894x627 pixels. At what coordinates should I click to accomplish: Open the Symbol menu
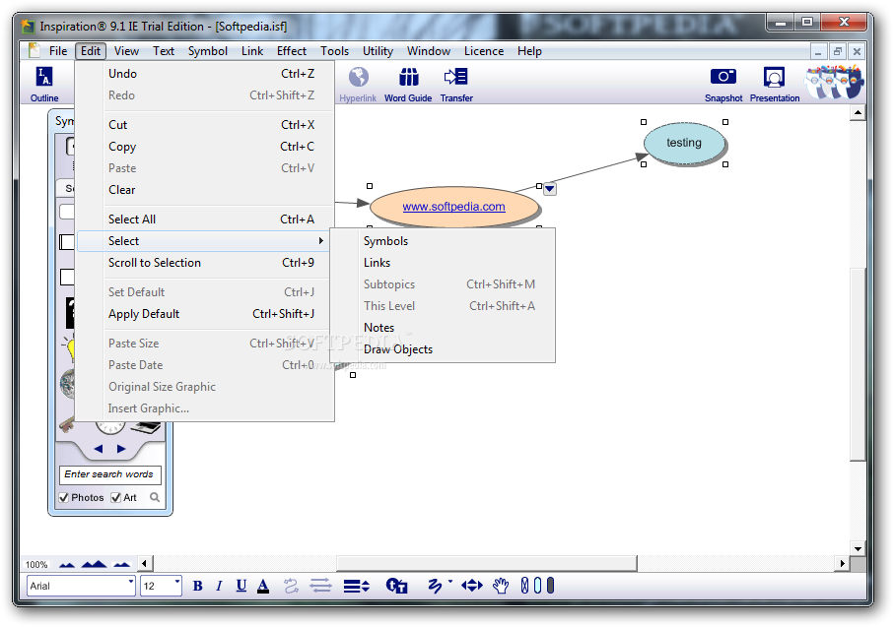coord(208,51)
